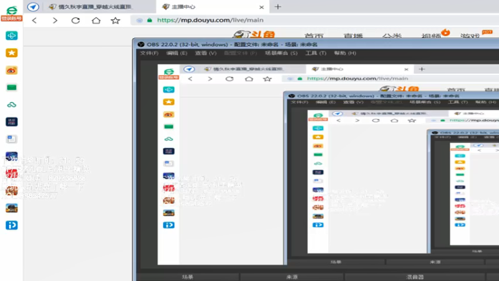Open the Weibo icon in browser sidebar
The height and width of the screenshot is (281, 499).
(11, 71)
